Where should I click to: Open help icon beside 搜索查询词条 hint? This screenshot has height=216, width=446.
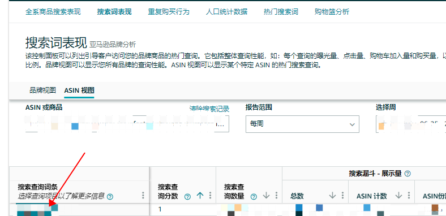coord(110,196)
